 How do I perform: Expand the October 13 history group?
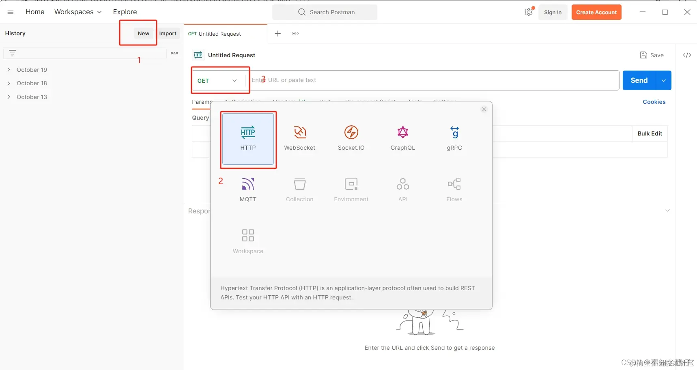9,97
